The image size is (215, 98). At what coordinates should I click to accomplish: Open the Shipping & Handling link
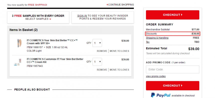(x=157, y=38)
